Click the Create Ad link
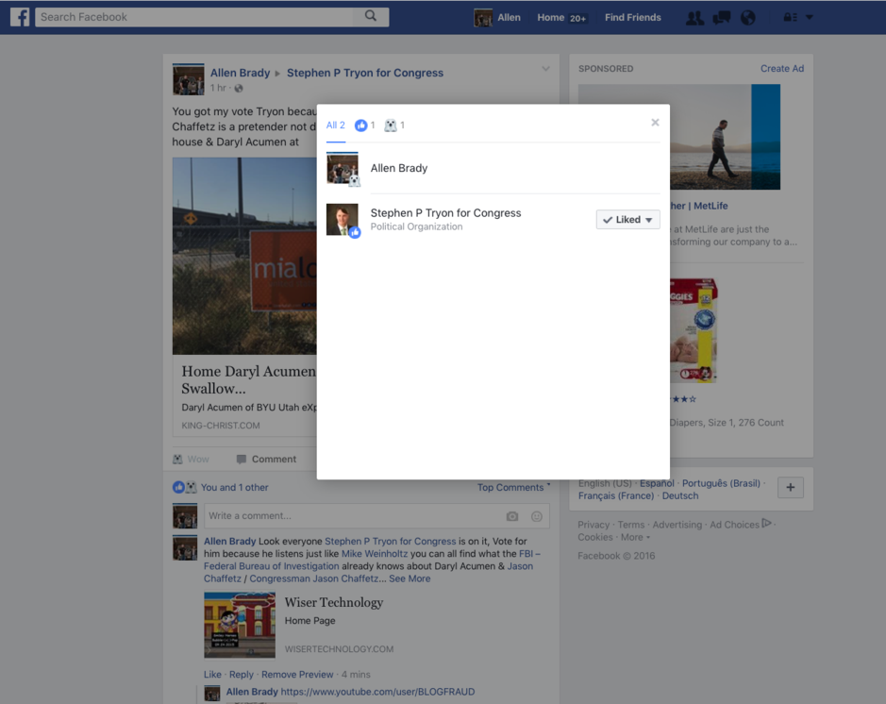This screenshot has height=704, width=886. click(x=782, y=68)
